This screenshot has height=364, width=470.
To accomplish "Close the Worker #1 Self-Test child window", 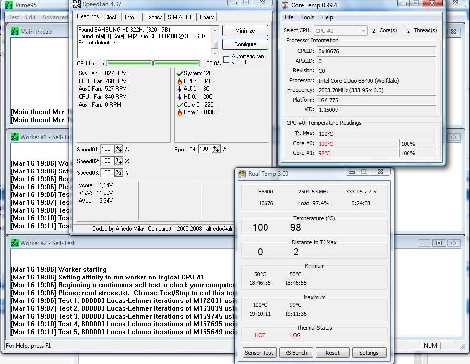I will [453, 137].
